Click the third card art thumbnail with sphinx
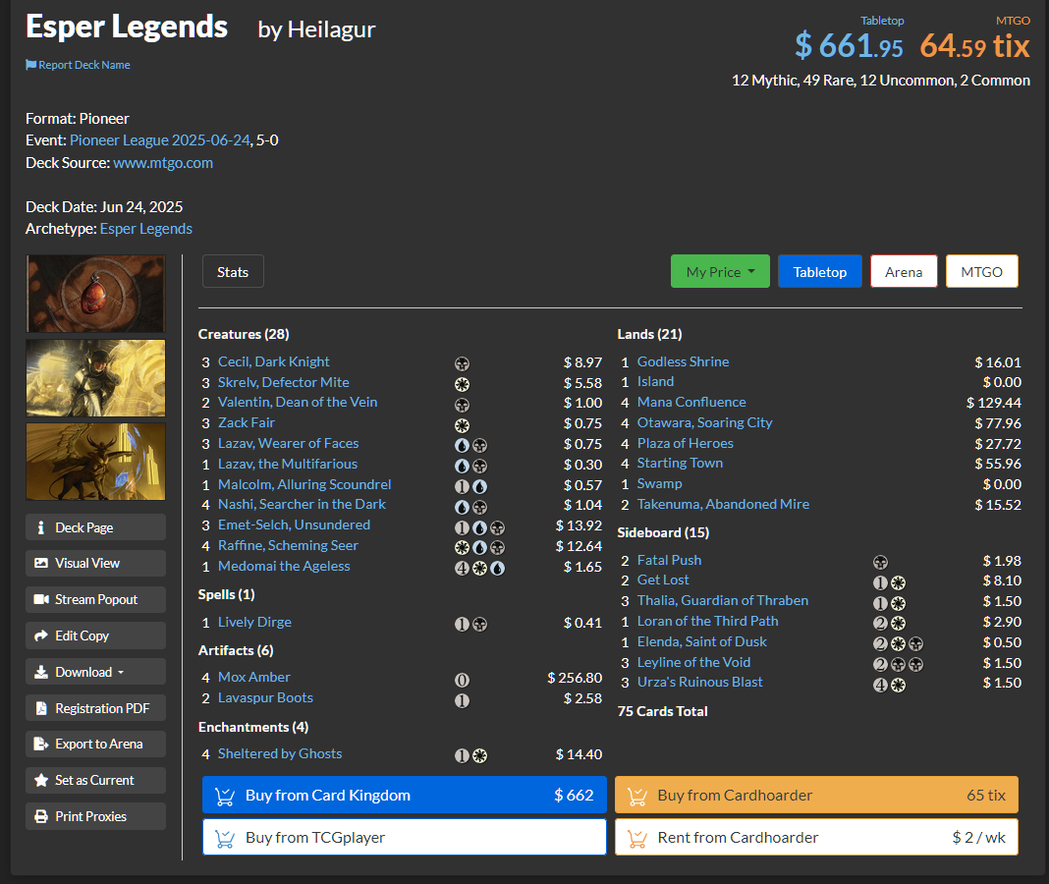Image resolution: width=1049 pixels, height=884 pixels. [x=95, y=462]
